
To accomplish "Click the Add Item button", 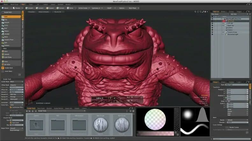I will [239, 14].
